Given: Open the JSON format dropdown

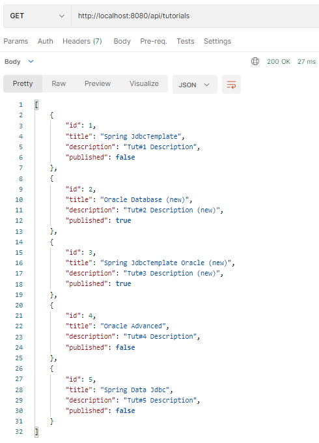Looking at the screenshot, I should (x=195, y=85).
